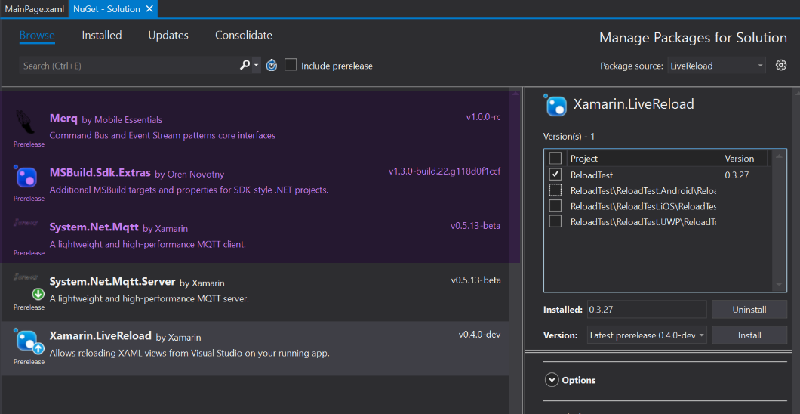Switch to the MainPage.xaml tab
The width and height of the screenshot is (800, 414).
[34, 8]
